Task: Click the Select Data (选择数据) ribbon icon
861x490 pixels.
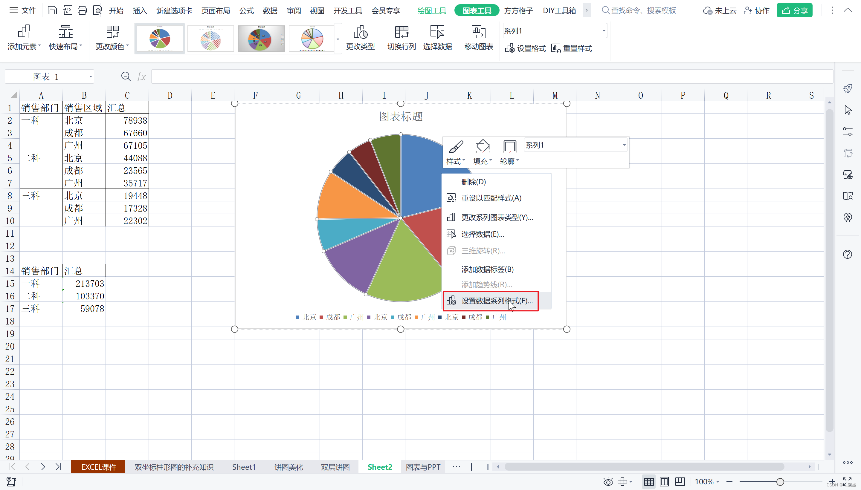Action: tap(437, 32)
